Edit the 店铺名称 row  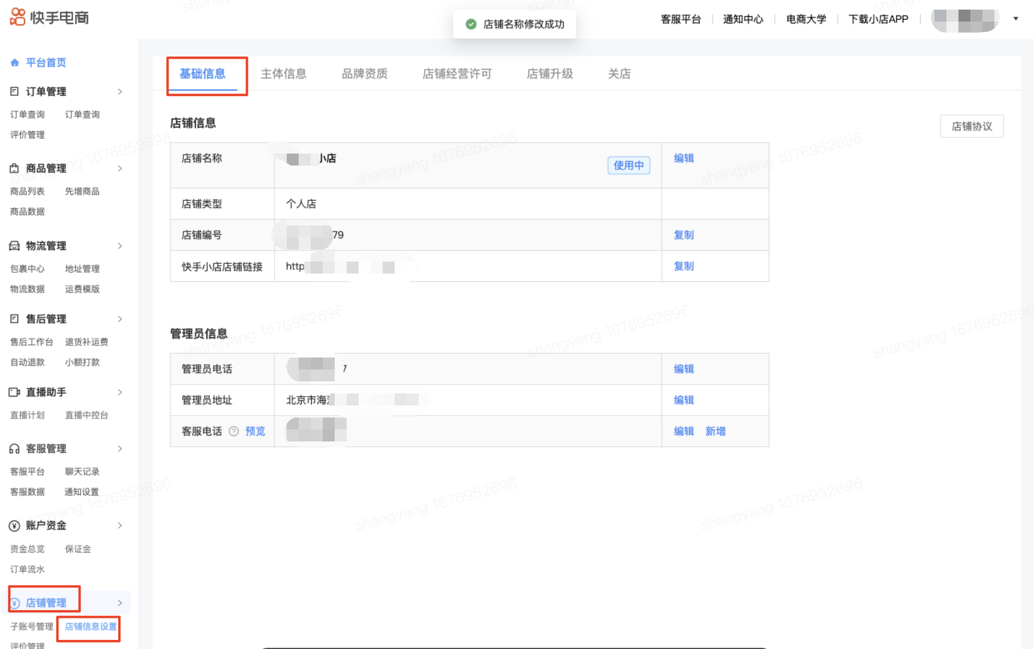point(683,158)
